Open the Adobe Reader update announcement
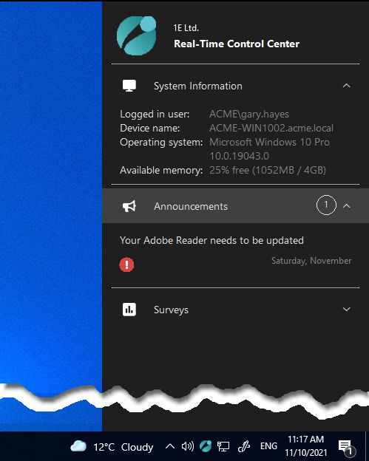The width and height of the screenshot is (369, 461). 211,241
